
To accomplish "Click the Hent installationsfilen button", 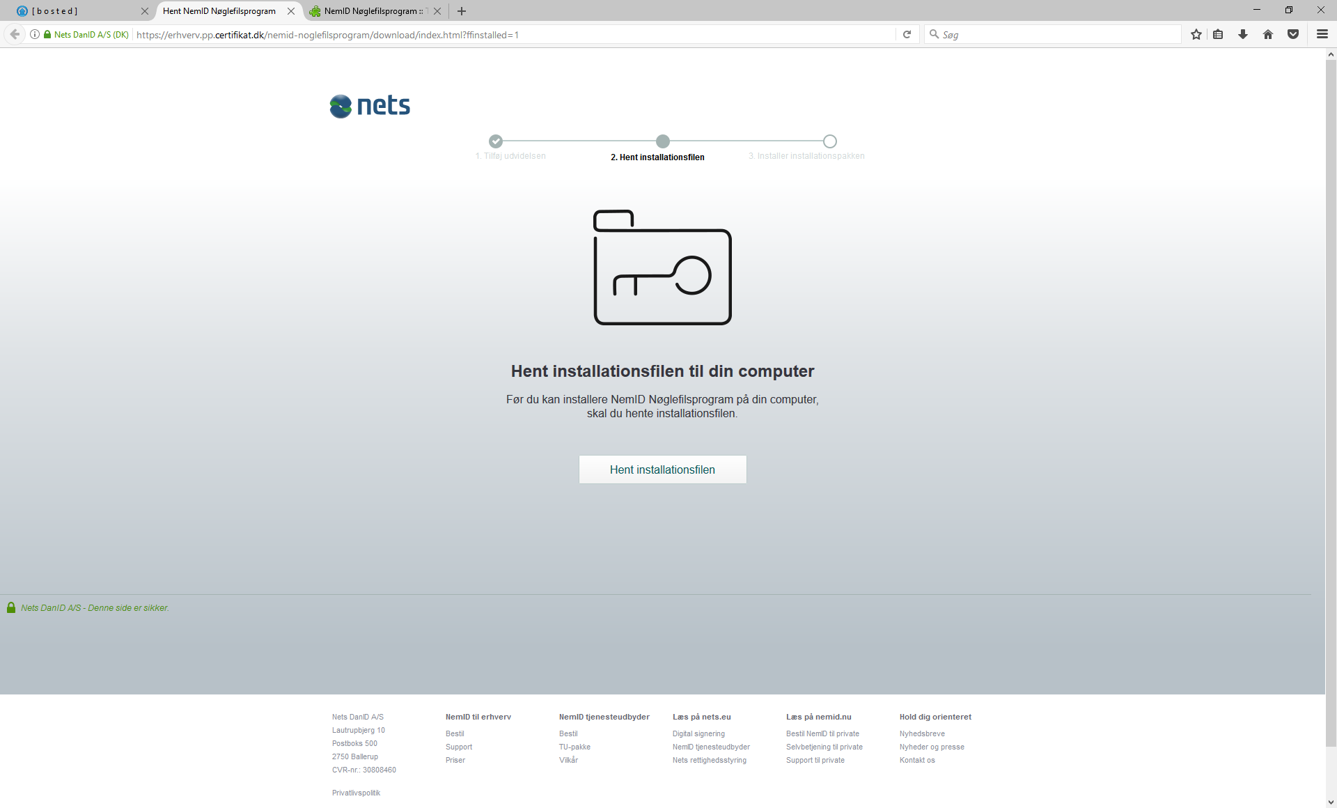I will pyautogui.click(x=662, y=469).
